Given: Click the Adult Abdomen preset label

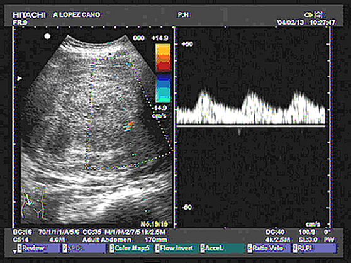Looking at the screenshot, I should pos(107,240).
